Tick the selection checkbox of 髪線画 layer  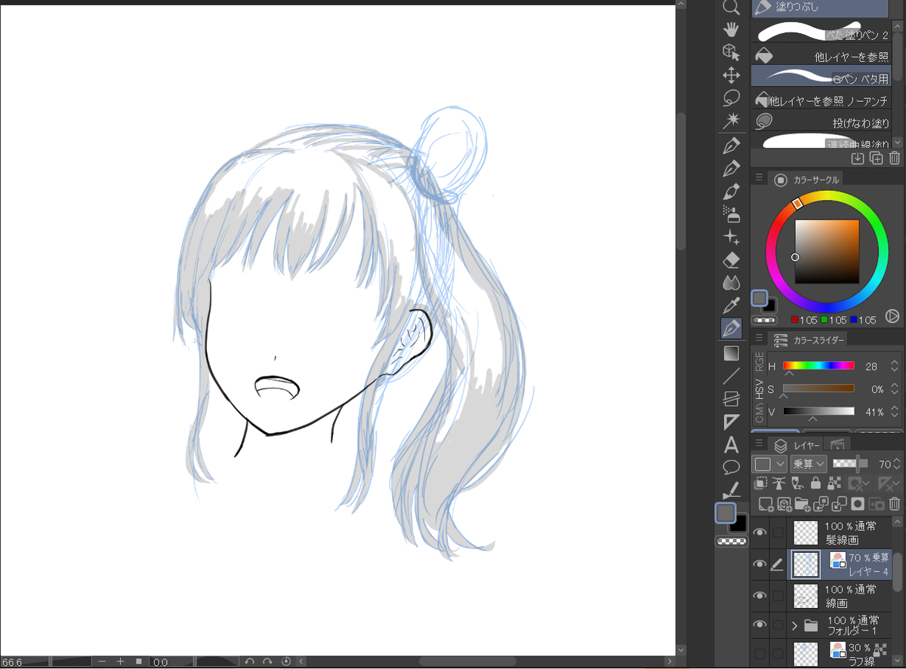click(778, 532)
